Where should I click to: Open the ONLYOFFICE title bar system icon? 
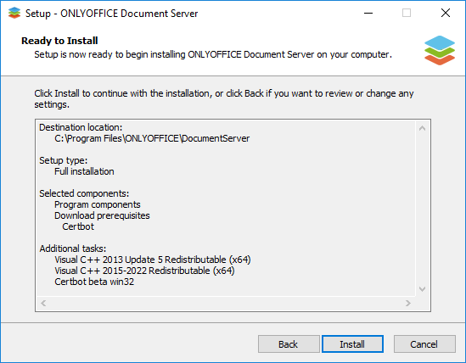[x=14, y=13]
